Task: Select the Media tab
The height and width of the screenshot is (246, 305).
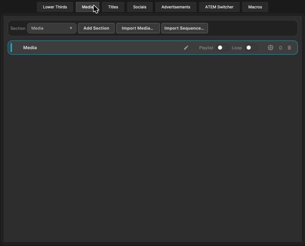Action: [88, 7]
